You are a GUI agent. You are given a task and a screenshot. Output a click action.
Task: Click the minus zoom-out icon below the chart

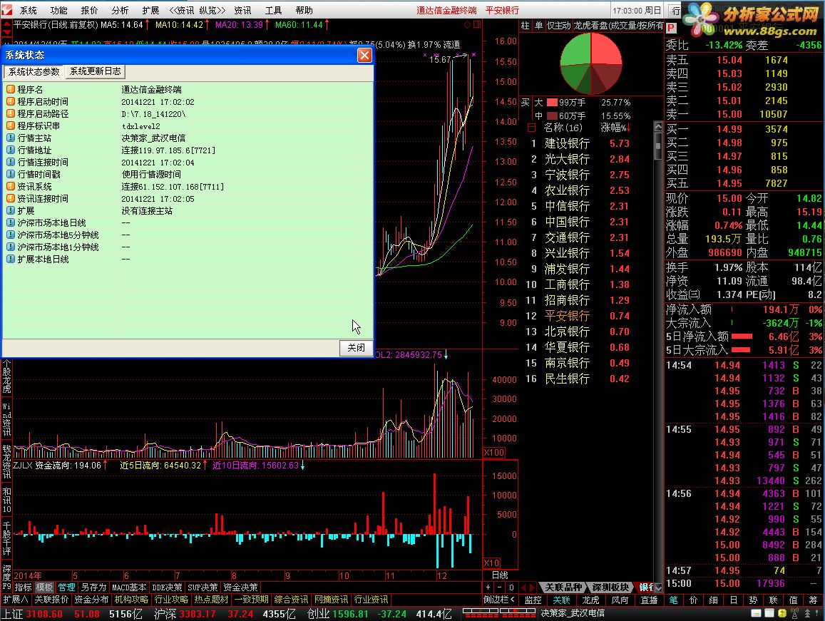pos(499,587)
